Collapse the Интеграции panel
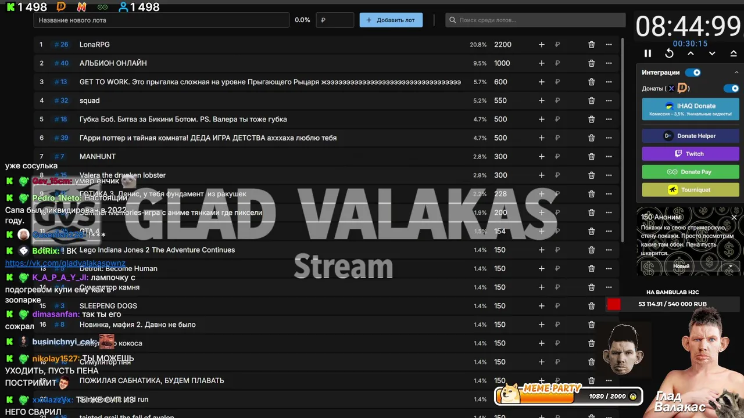 point(737,73)
